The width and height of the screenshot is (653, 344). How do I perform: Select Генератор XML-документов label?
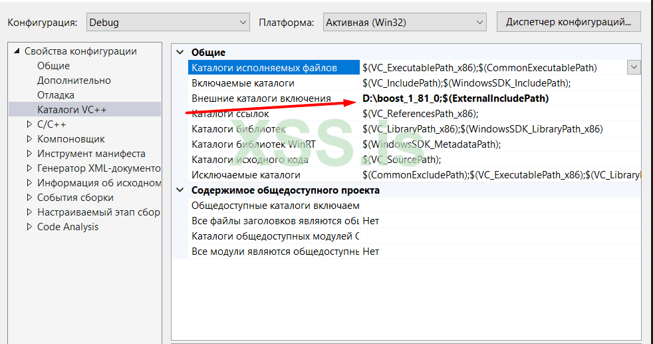coord(98,168)
